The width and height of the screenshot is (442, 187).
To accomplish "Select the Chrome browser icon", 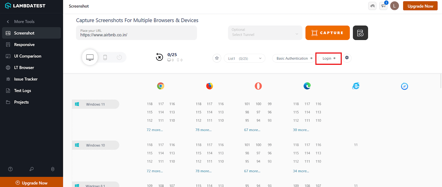I will [x=161, y=86].
